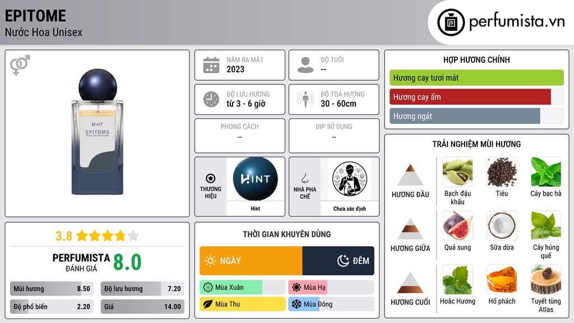The width and height of the screenshot is (574, 323).
Task: Select the Đêm nighttime segment
Action: [x=338, y=261]
